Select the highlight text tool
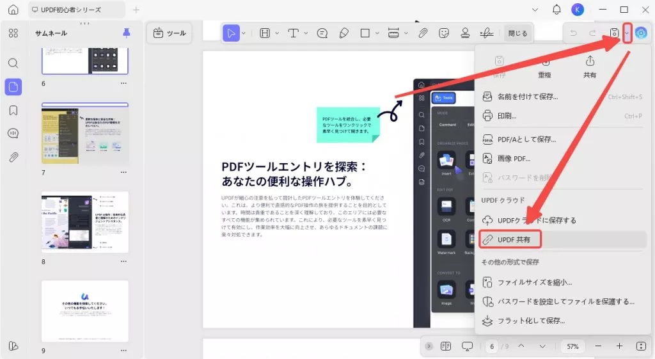655x359 pixels. (x=265, y=33)
